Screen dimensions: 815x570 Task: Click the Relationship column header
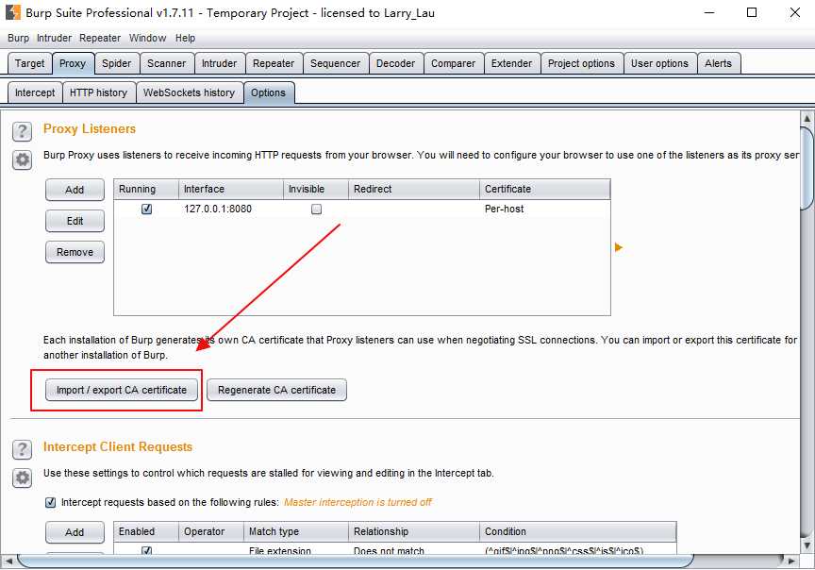click(x=414, y=531)
